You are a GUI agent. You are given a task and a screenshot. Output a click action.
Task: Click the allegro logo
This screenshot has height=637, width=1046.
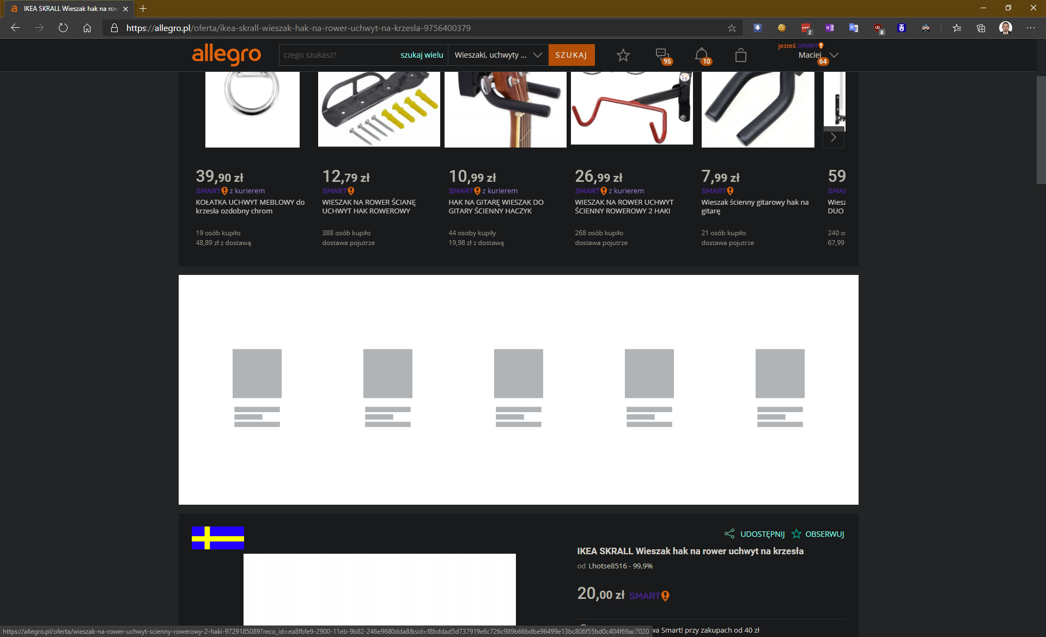(227, 54)
